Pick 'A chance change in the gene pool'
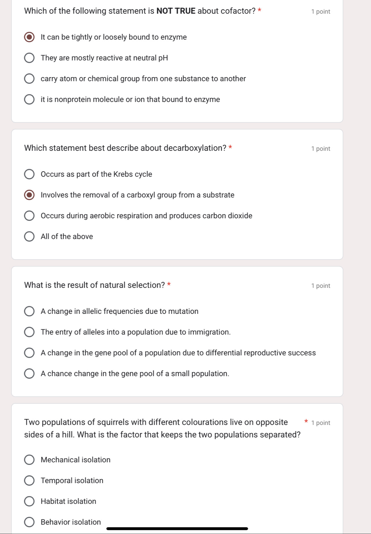This screenshot has width=371, height=534. [29, 374]
